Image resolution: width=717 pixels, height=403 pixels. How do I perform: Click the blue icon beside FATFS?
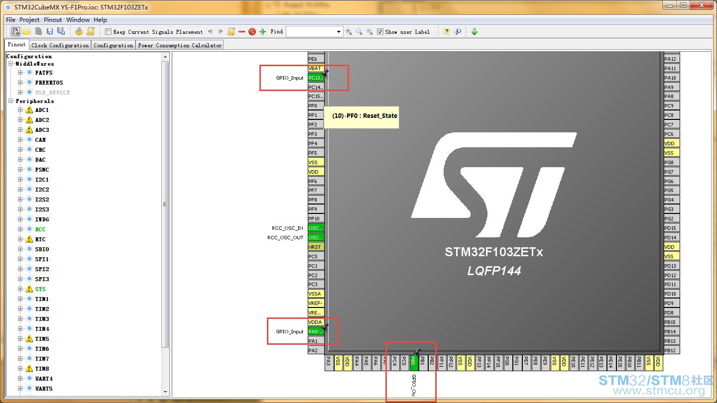pos(29,73)
